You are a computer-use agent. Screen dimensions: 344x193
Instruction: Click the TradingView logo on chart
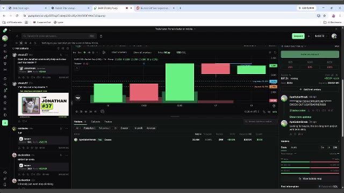pos(77,98)
